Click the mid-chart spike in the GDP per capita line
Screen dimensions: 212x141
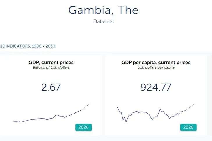pos(160,109)
